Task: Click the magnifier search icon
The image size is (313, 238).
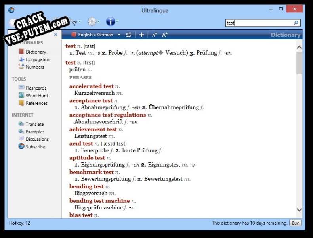Action: [x=296, y=23]
